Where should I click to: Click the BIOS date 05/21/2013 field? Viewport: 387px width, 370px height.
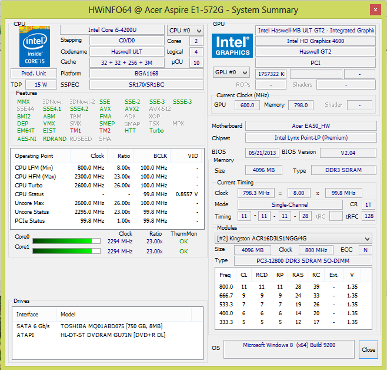262,153
